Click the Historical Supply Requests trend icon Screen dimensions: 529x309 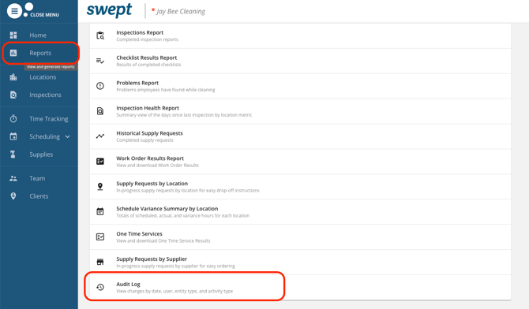[x=100, y=136]
